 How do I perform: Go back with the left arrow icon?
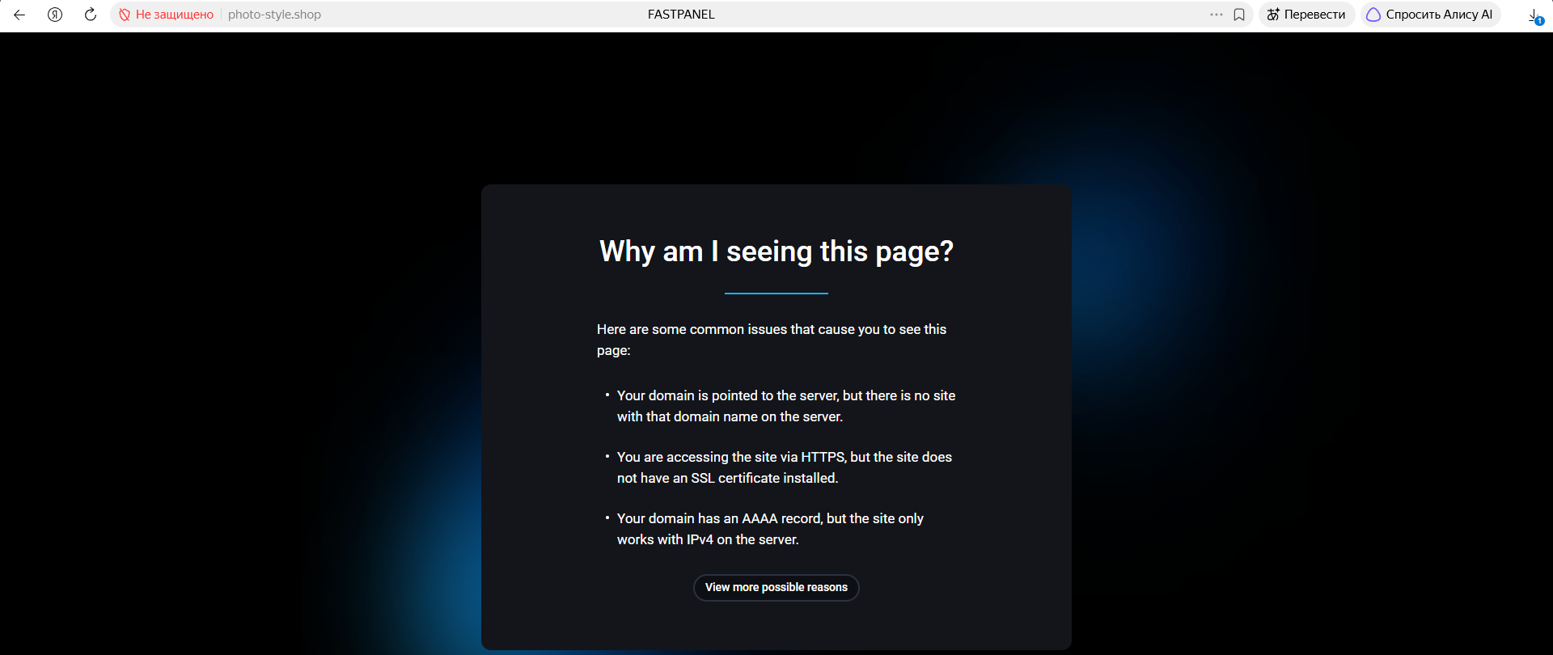pos(19,15)
